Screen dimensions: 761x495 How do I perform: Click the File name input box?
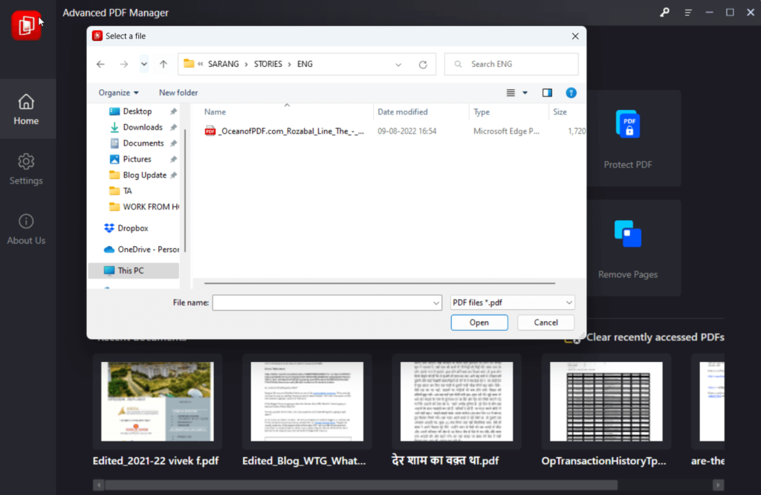coord(322,302)
